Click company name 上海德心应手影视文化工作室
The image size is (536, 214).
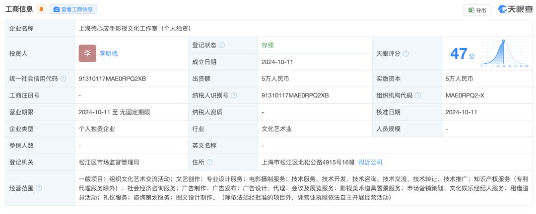[x=134, y=28]
